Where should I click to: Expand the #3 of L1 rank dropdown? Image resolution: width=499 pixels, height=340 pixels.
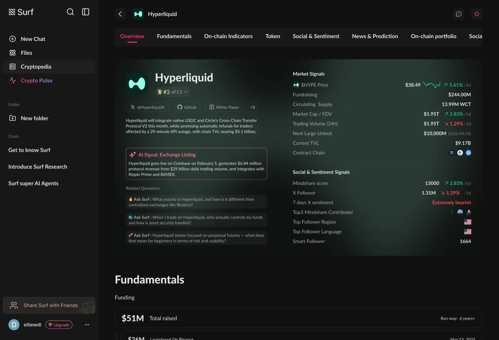(x=173, y=92)
